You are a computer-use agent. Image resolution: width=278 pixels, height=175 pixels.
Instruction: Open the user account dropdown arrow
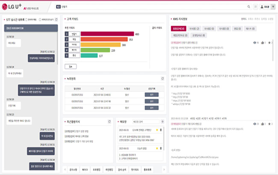pyautogui.click(x=273, y=7)
